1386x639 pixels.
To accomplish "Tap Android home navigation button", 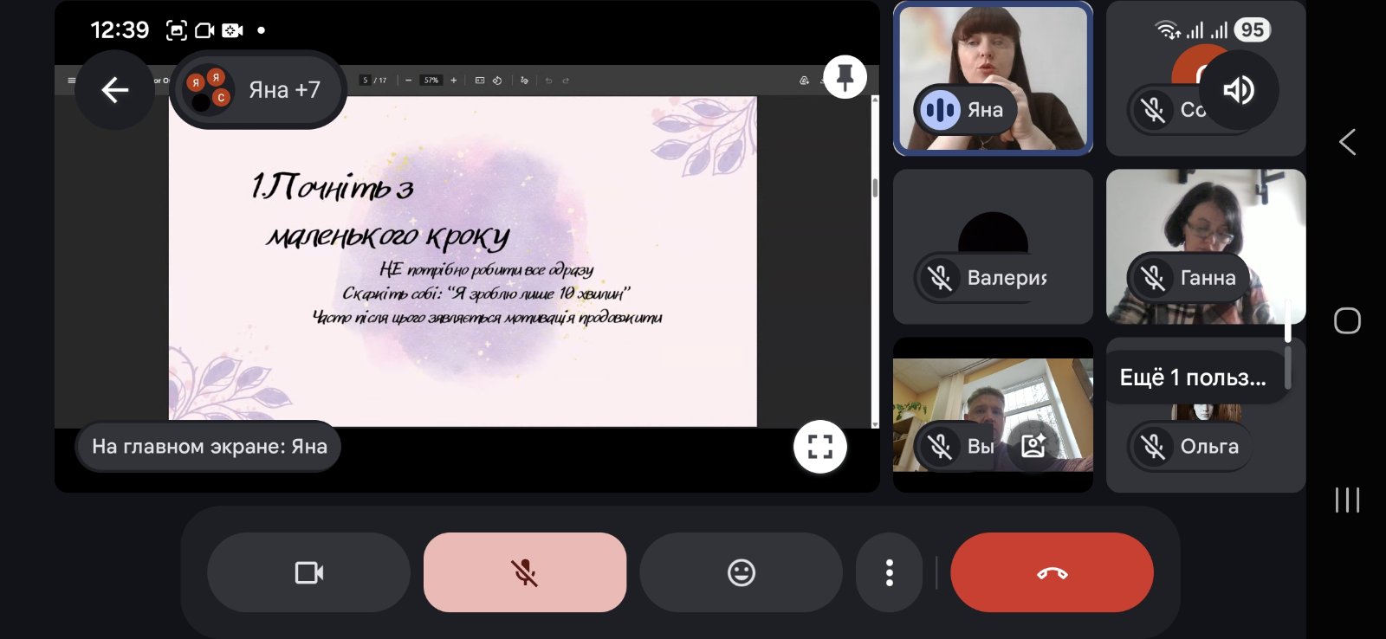I will coord(1347,321).
